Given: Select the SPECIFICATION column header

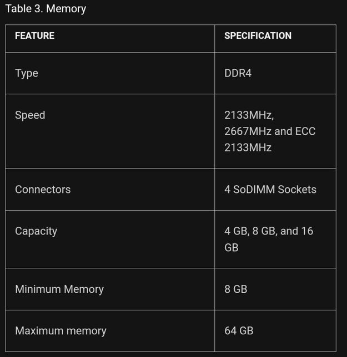Looking at the screenshot, I should 258,35.
